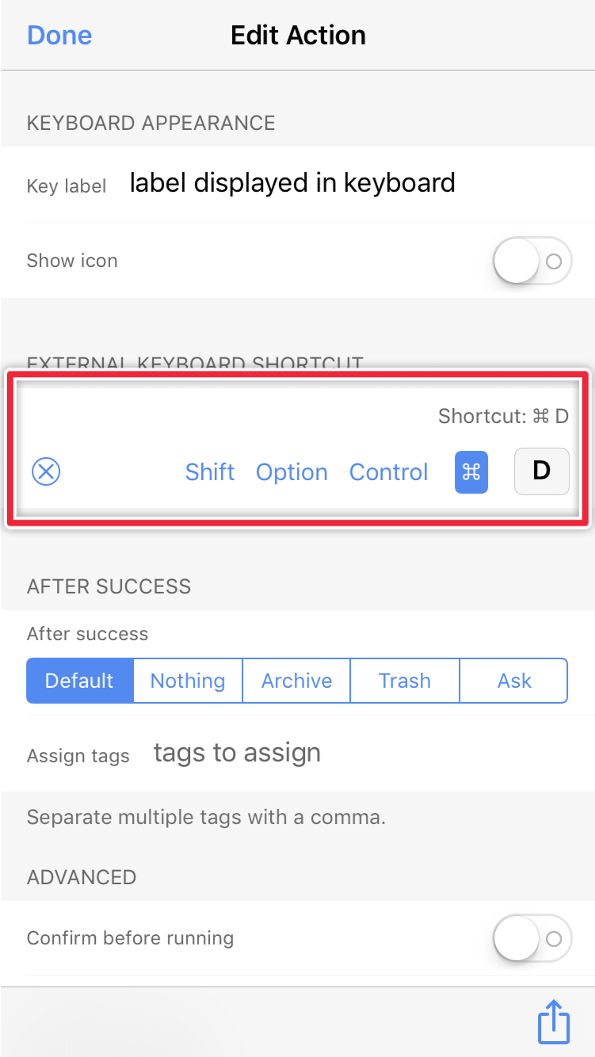Open the share sheet icon
Screen dimensions: 595x1057
(x=554, y=1022)
